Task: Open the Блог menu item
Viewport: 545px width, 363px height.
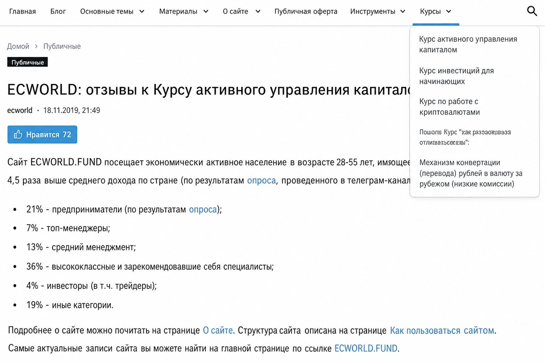Action: click(x=58, y=11)
